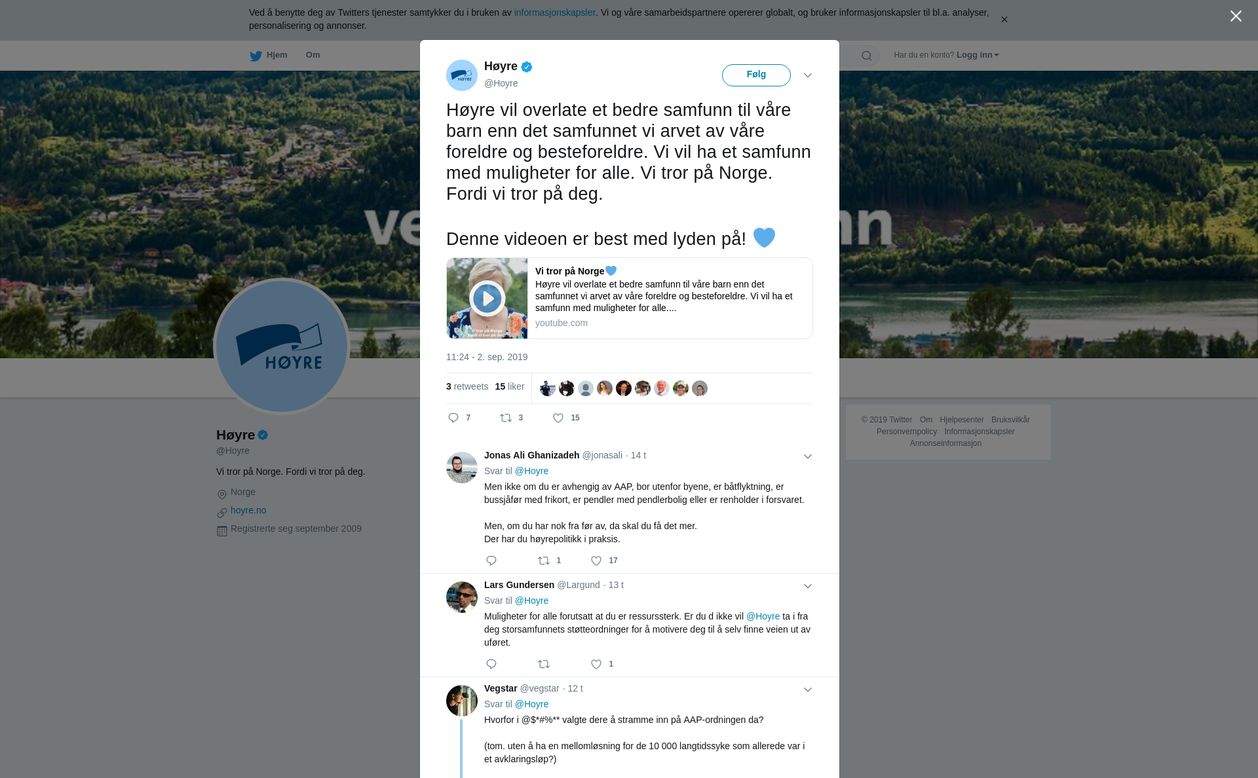Open more options chevron beside Følg
1258x778 pixels.
(808, 75)
